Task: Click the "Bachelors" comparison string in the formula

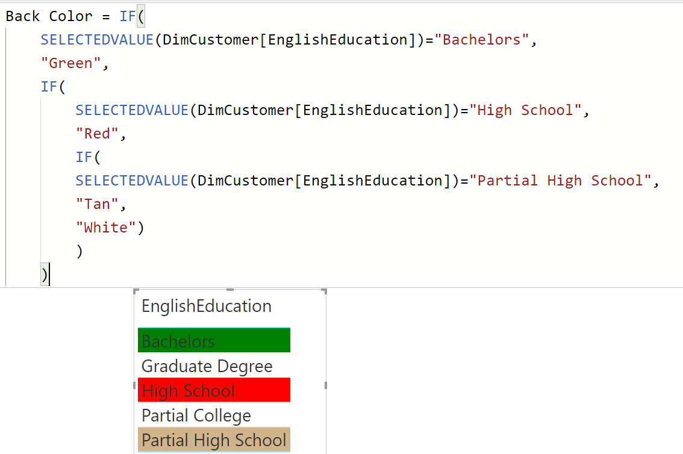Action: [x=482, y=39]
